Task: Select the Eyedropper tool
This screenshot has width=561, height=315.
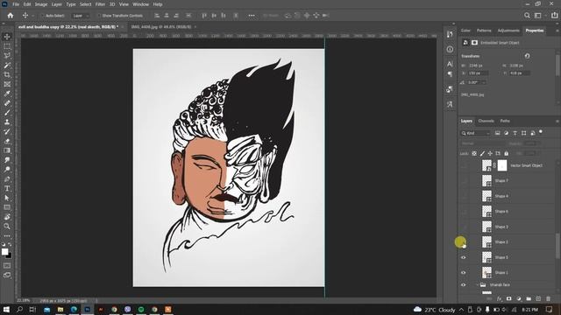Action: tap(7, 94)
